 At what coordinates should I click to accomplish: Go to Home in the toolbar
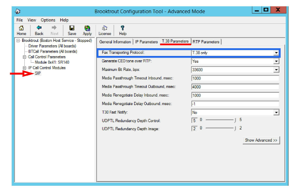coord(21,30)
